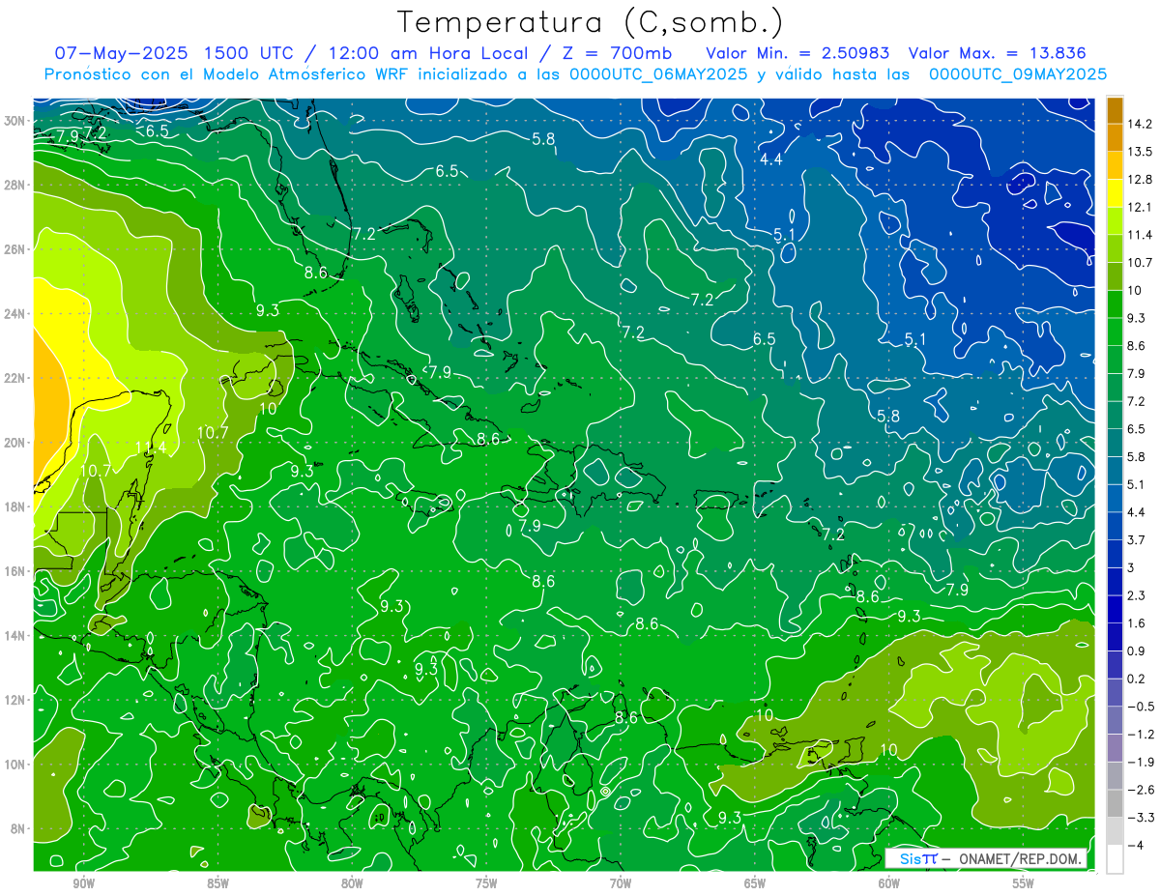Click the 18N latitude axis label
Screen dimensions: 1160x896
[x=15, y=506]
